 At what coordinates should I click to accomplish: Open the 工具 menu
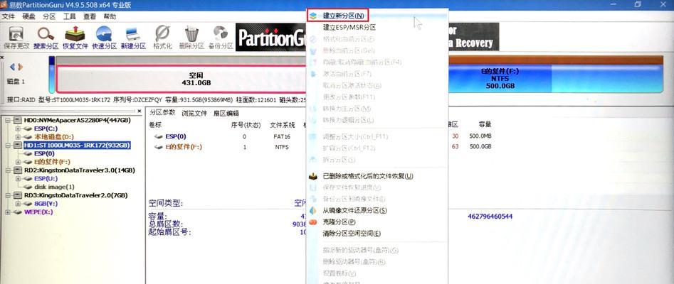[70, 16]
